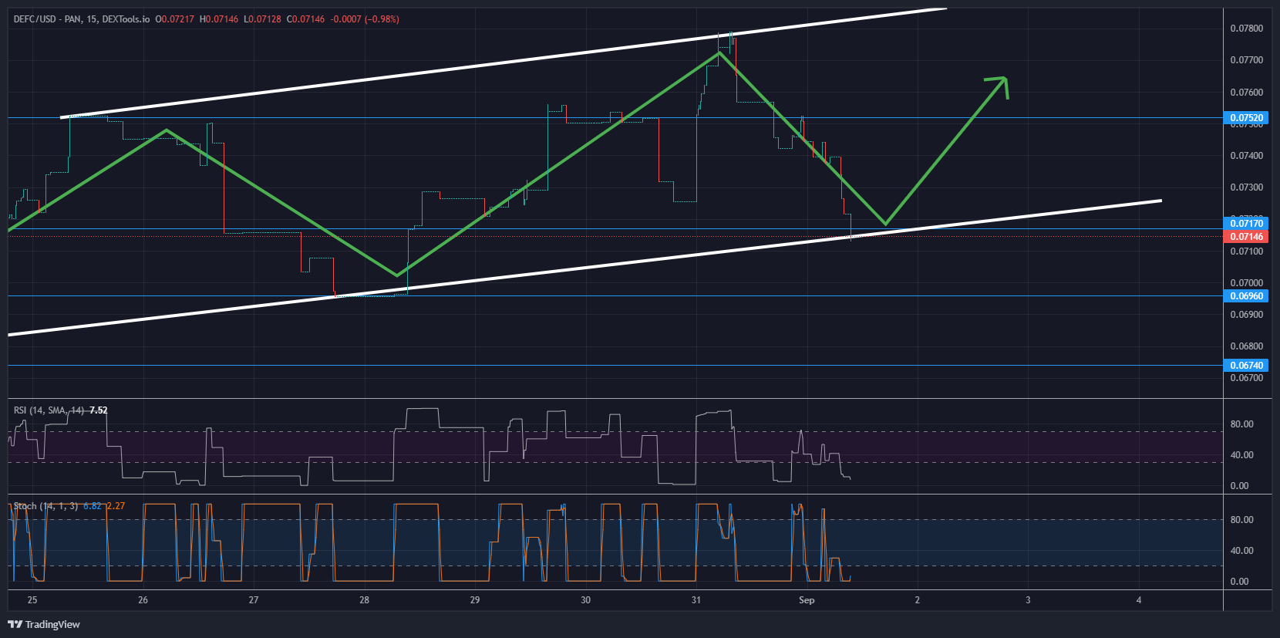The image size is (1280, 638).
Task: Click date 2 on the time axis
Action: [x=918, y=600]
